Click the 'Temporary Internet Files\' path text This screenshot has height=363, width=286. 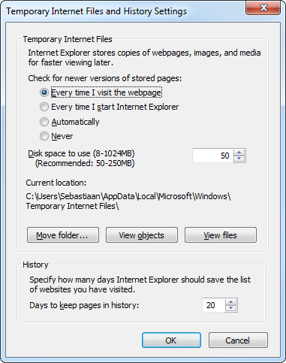coord(73,206)
